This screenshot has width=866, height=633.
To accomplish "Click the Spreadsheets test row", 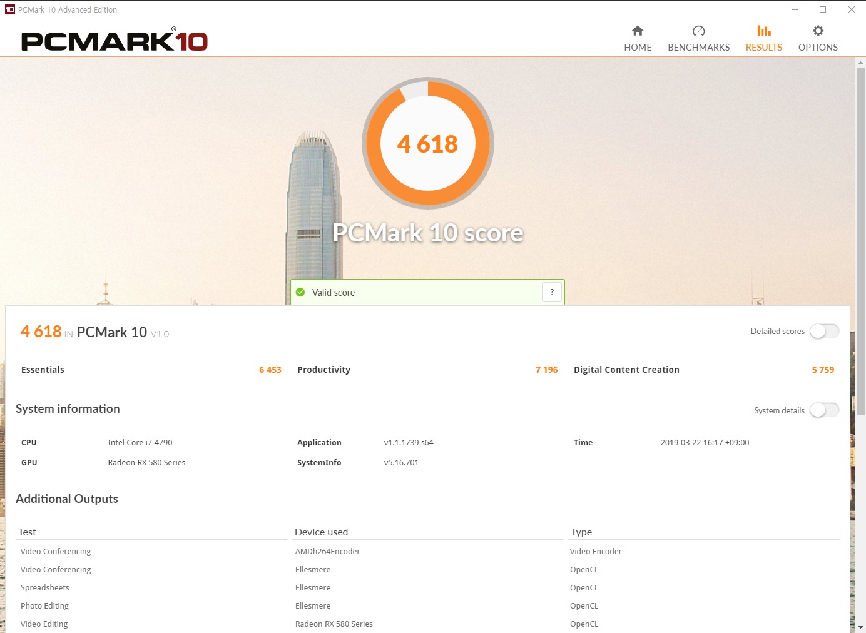I will pos(45,587).
